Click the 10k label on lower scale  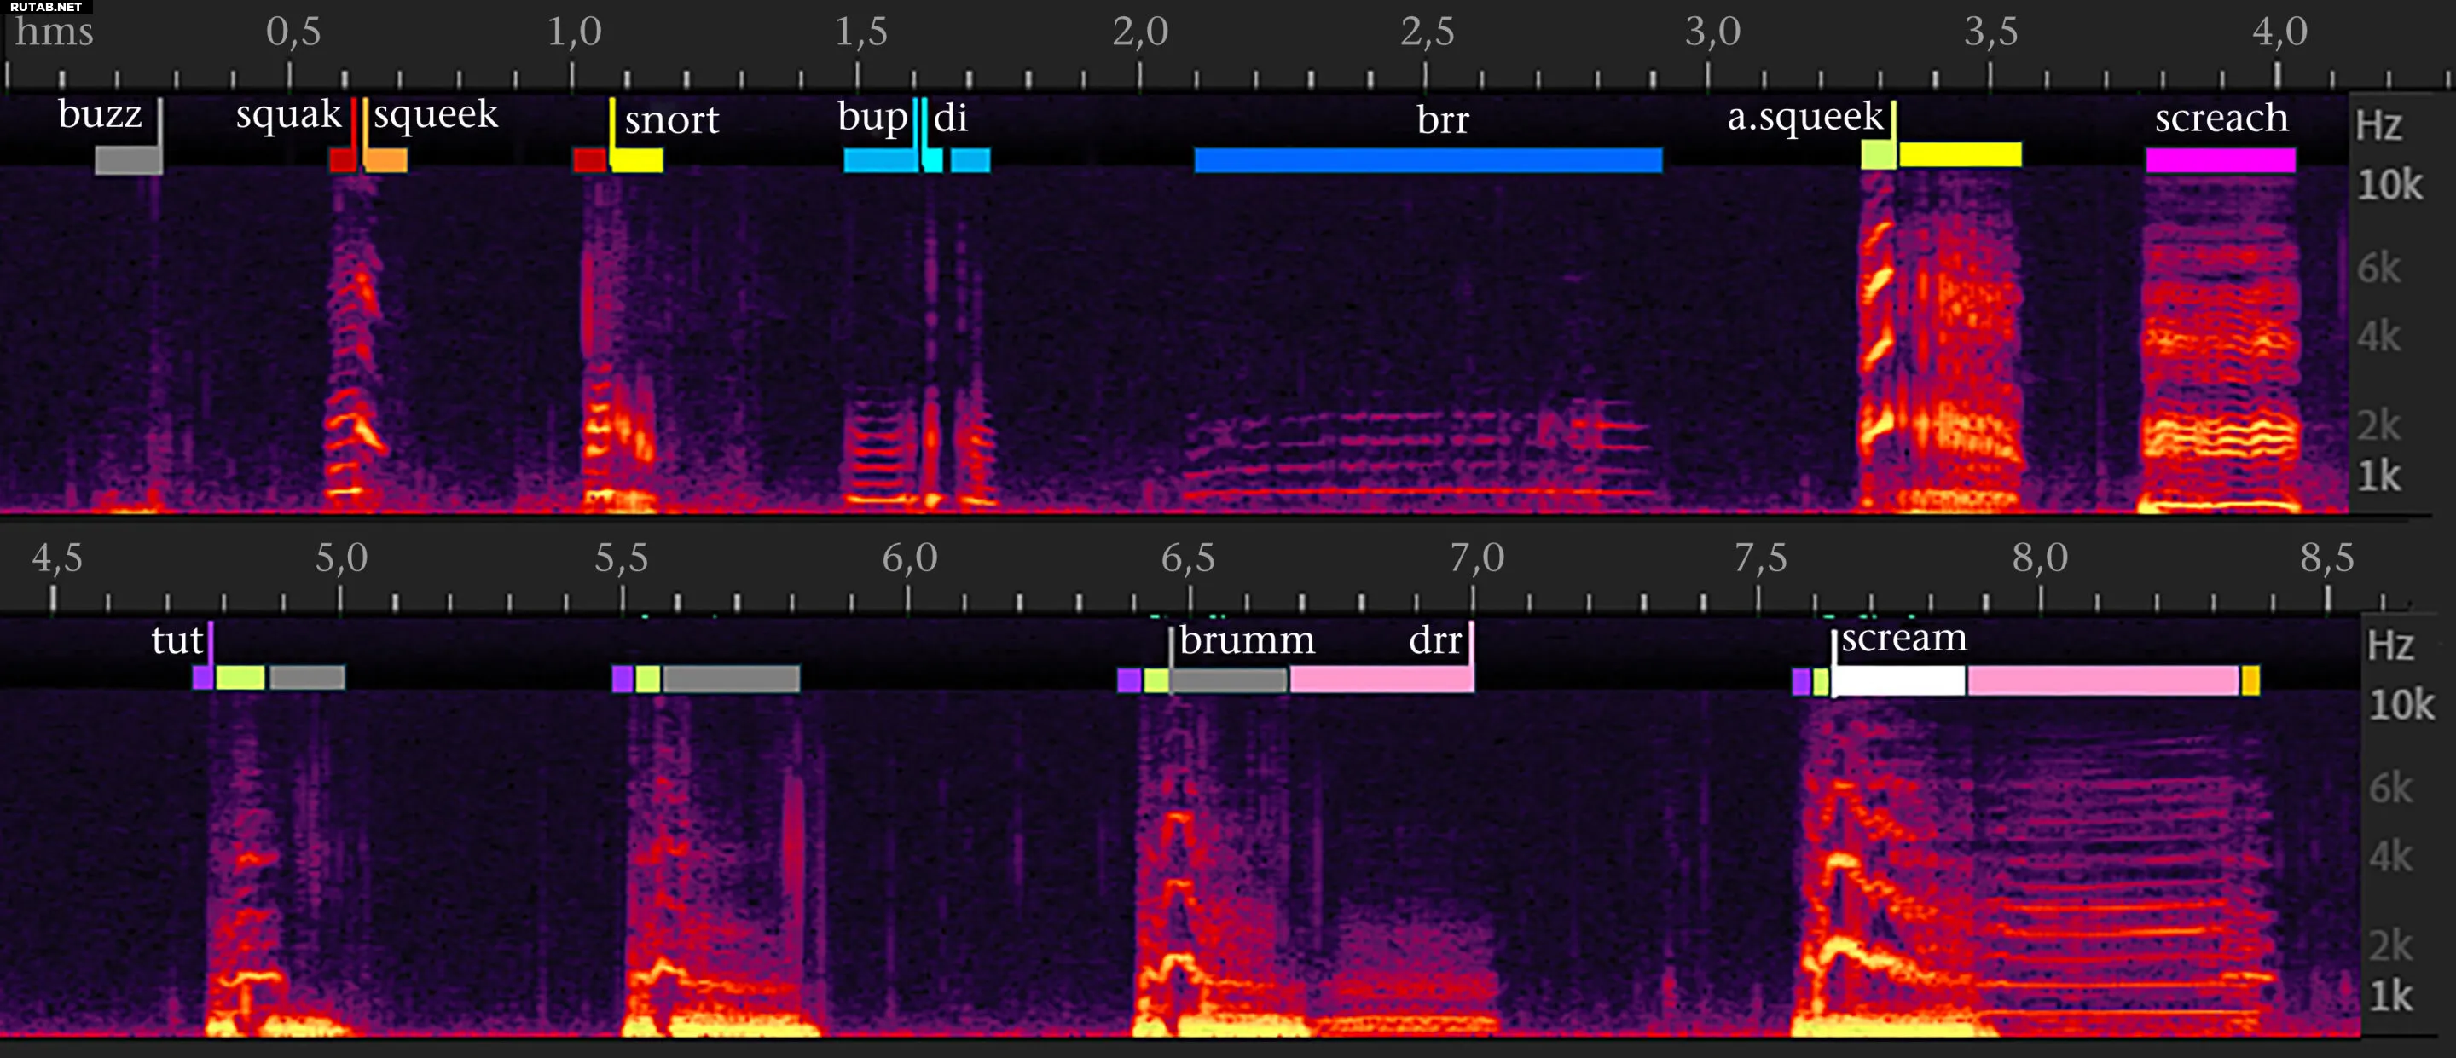click(x=2401, y=705)
